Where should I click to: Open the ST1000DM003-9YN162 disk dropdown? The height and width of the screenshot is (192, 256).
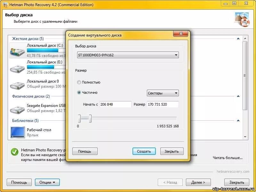coord(176,54)
